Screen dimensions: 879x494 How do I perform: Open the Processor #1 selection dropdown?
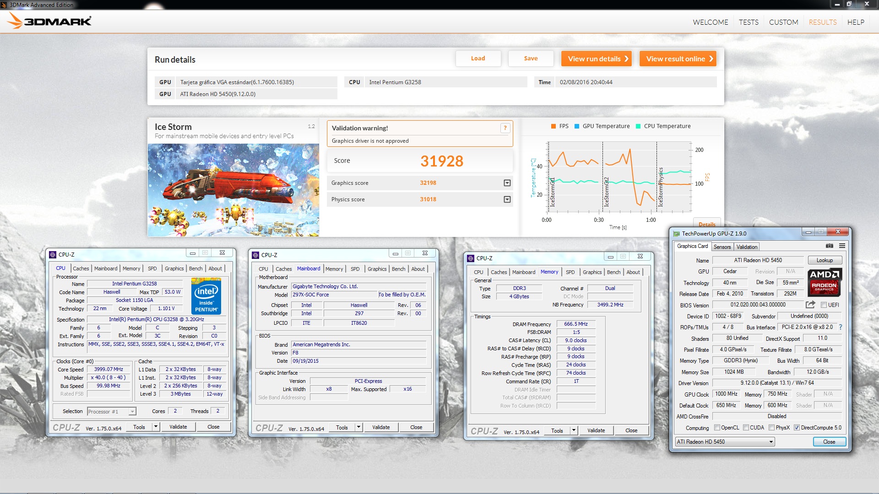(112, 412)
